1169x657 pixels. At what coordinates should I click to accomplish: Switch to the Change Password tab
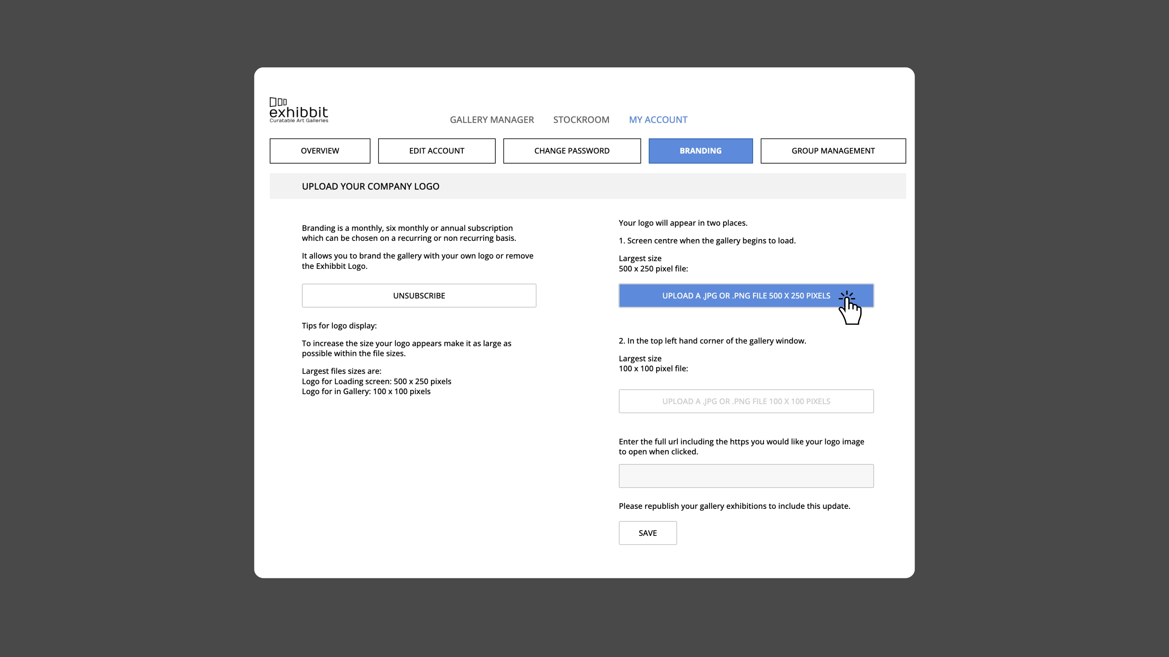coord(572,151)
